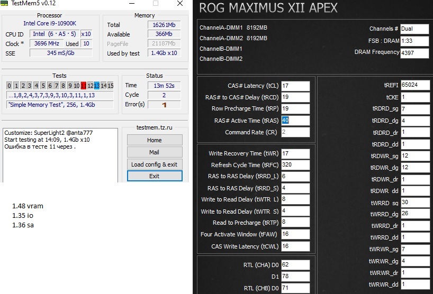Click Load config & exit button

pos(155,164)
